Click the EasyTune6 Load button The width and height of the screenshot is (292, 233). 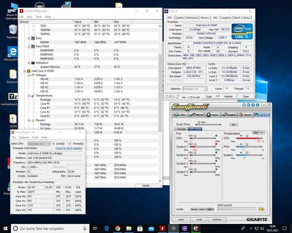coord(199,220)
